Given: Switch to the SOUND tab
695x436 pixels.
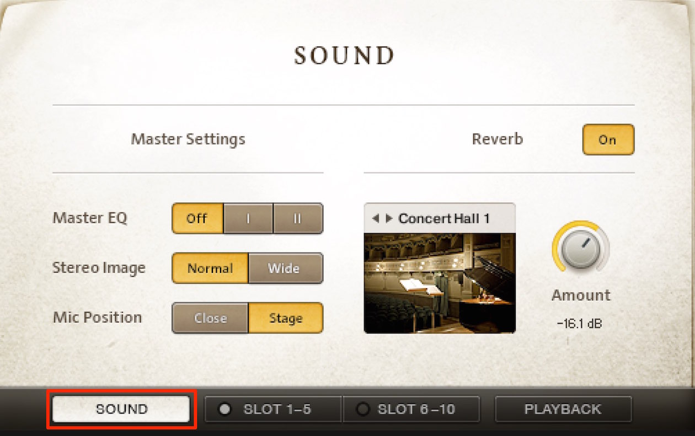Looking at the screenshot, I should [121, 409].
